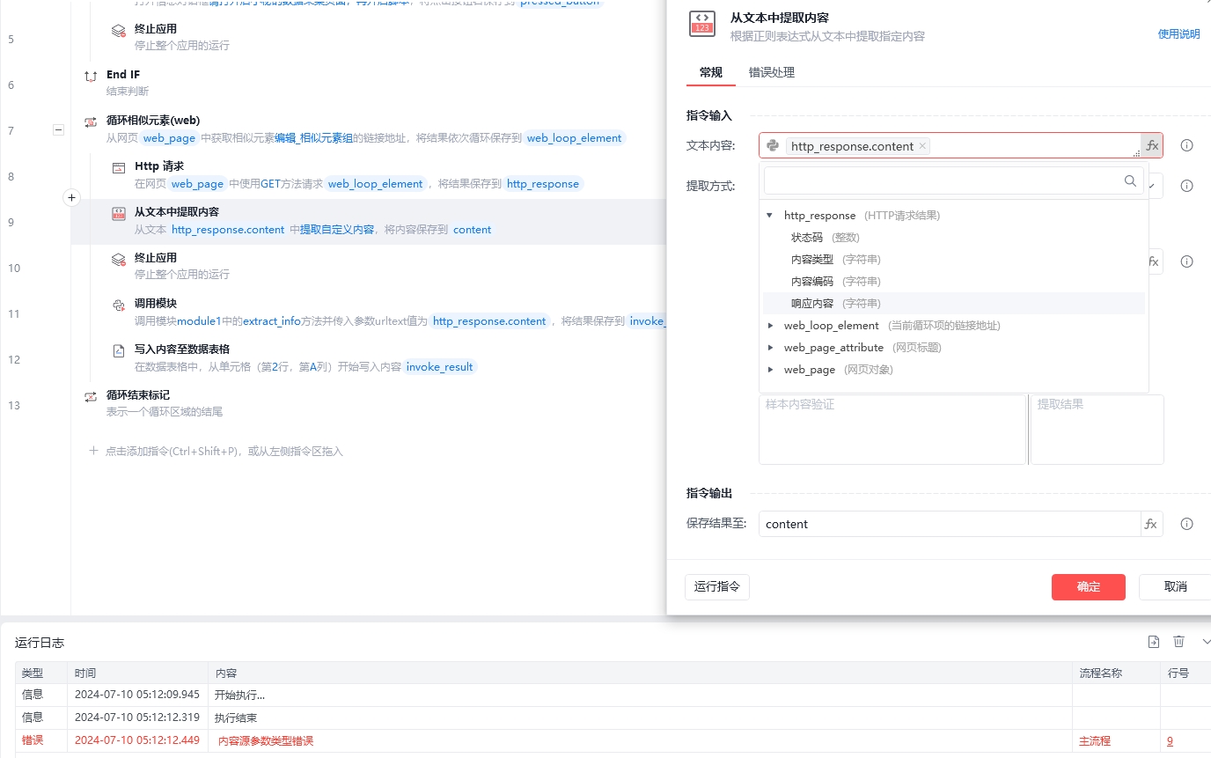This screenshot has width=1211, height=758.
Task: Click the 写入内容至数据表格 step icon
Action: pyautogui.click(x=119, y=351)
